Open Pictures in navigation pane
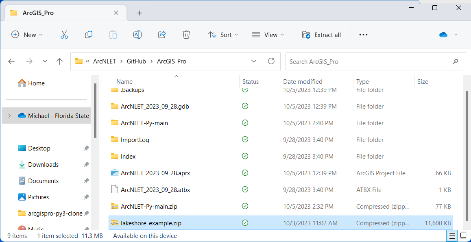 click(33, 197)
